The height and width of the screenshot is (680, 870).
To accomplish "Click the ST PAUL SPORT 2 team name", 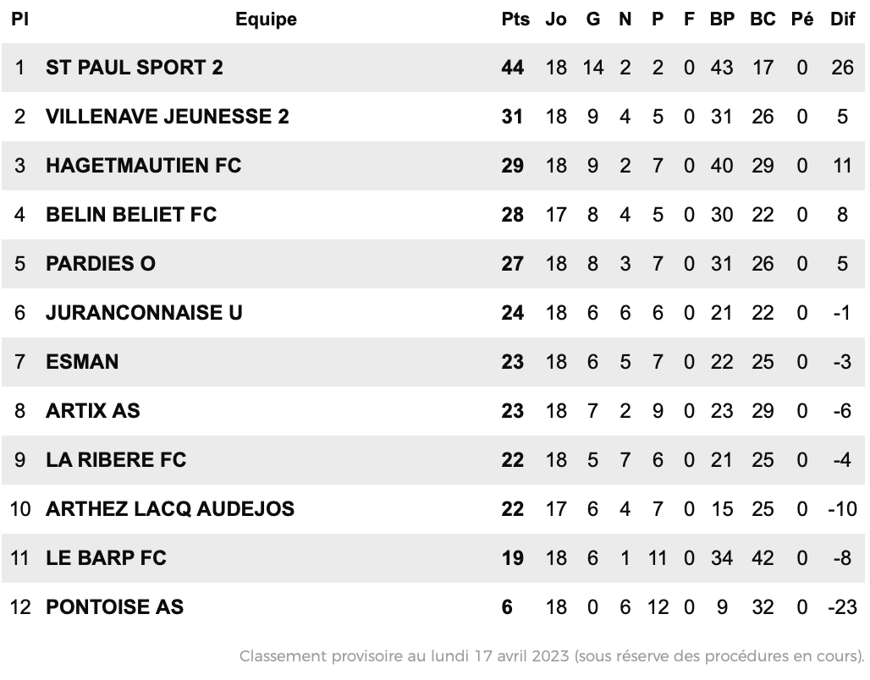I will click(x=135, y=68).
